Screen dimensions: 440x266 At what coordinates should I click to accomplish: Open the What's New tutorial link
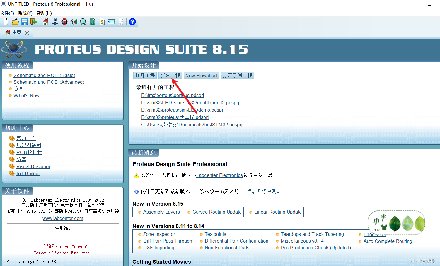click(26, 96)
